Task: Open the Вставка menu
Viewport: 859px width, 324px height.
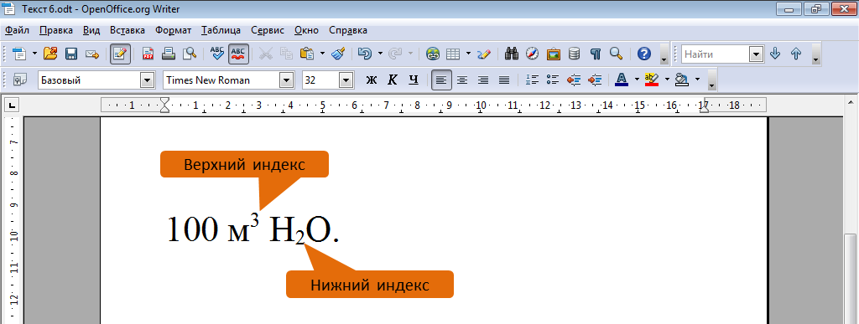Action: point(128,30)
